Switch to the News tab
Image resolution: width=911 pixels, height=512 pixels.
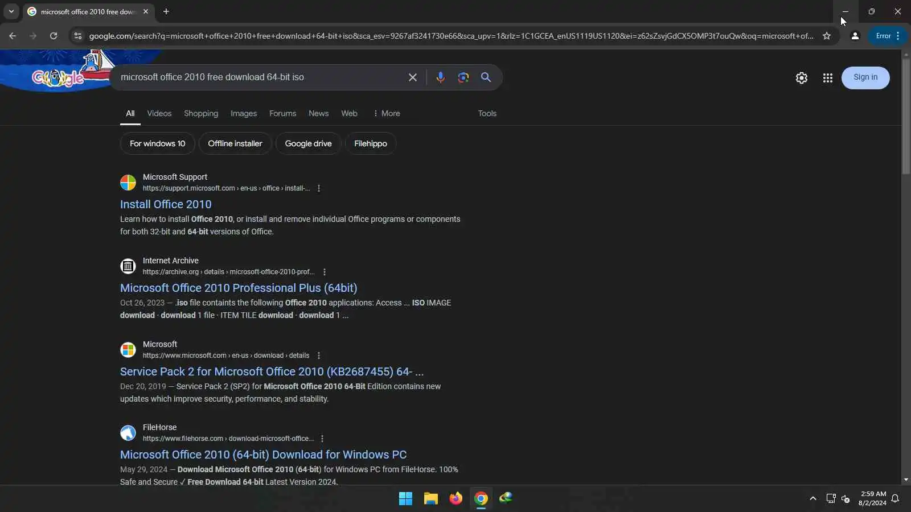pos(319,113)
